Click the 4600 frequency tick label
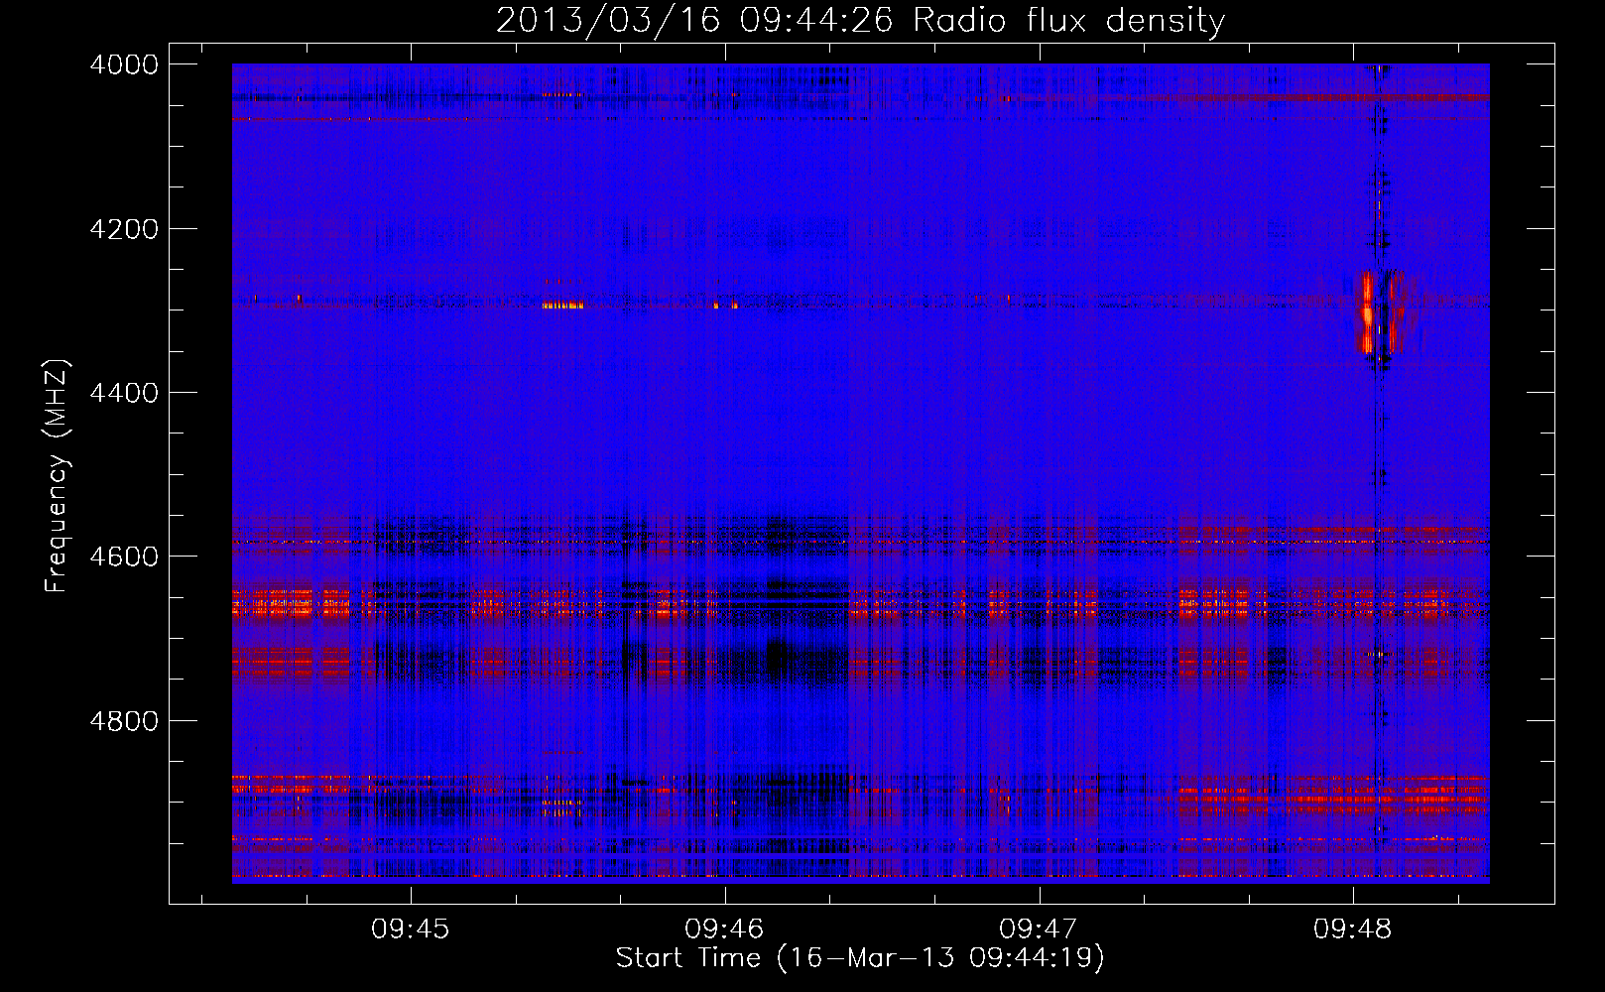 124,557
